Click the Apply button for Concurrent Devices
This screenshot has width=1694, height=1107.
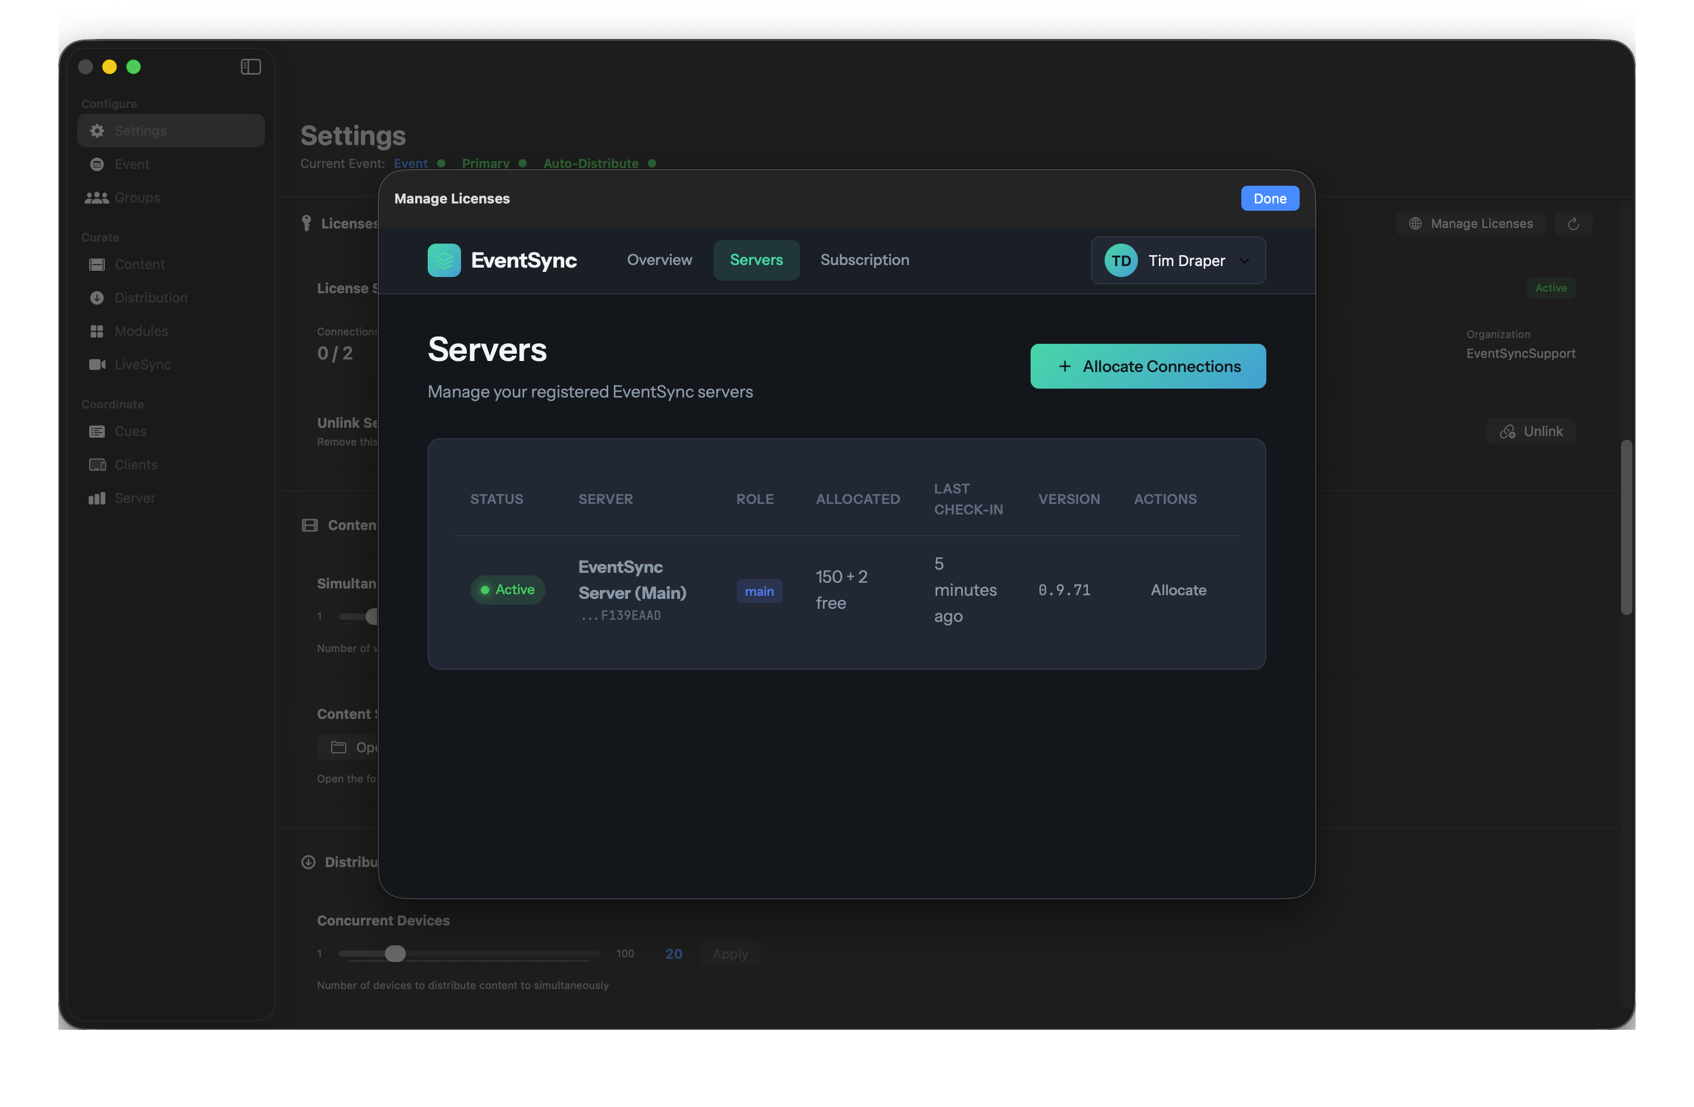point(730,954)
